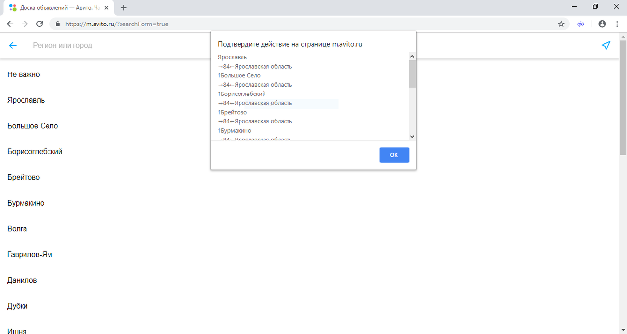Click the blue back arrow on Avito page
The image size is (627, 334).
click(x=13, y=45)
